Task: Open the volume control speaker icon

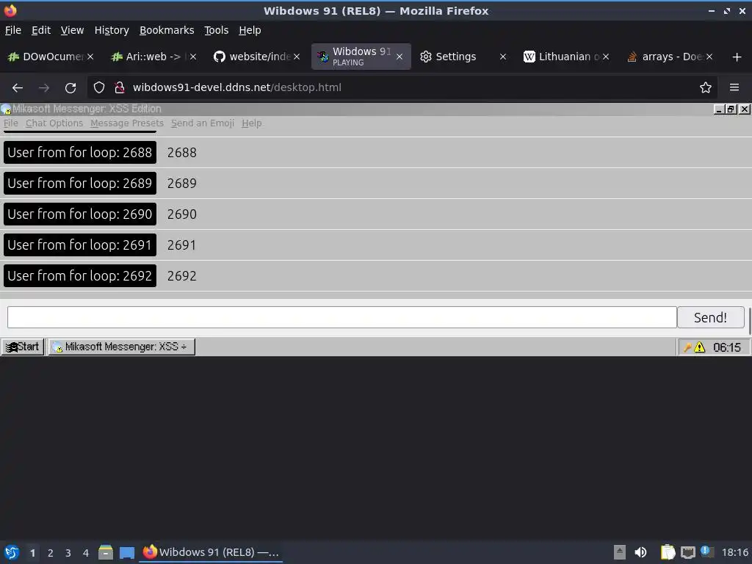Action: (640, 552)
